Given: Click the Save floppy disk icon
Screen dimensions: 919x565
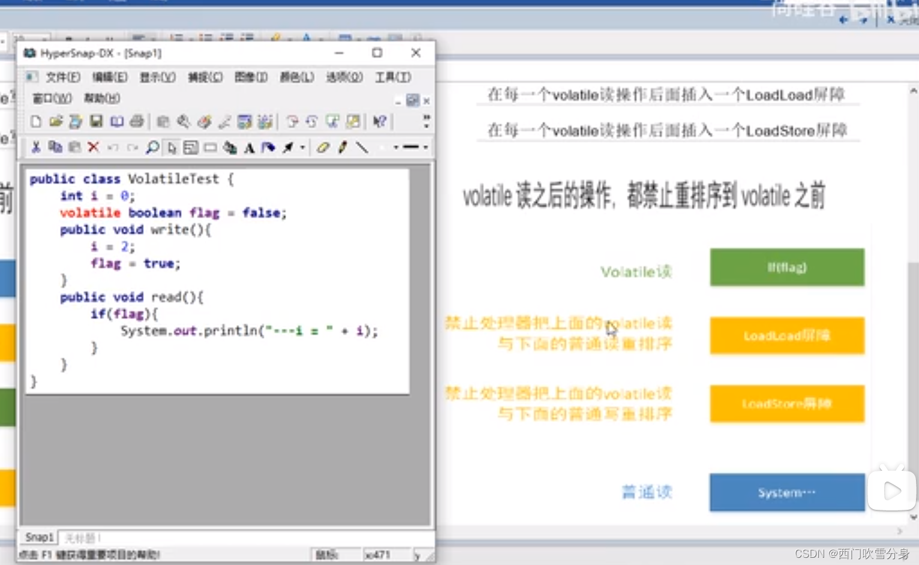Looking at the screenshot, I should pos(96,122).
